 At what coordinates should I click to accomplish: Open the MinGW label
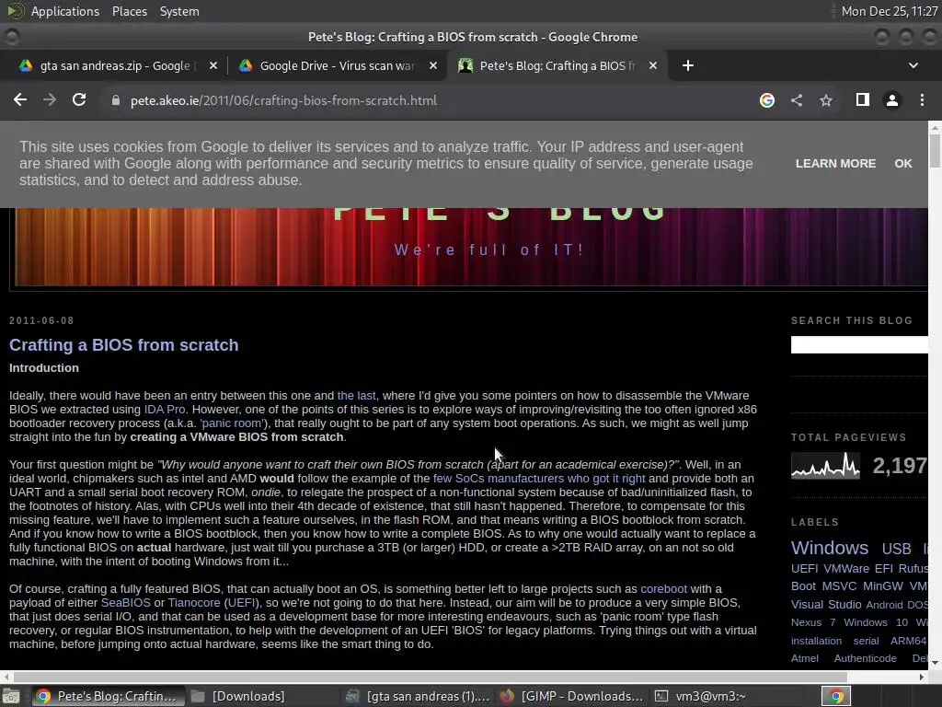882,586
